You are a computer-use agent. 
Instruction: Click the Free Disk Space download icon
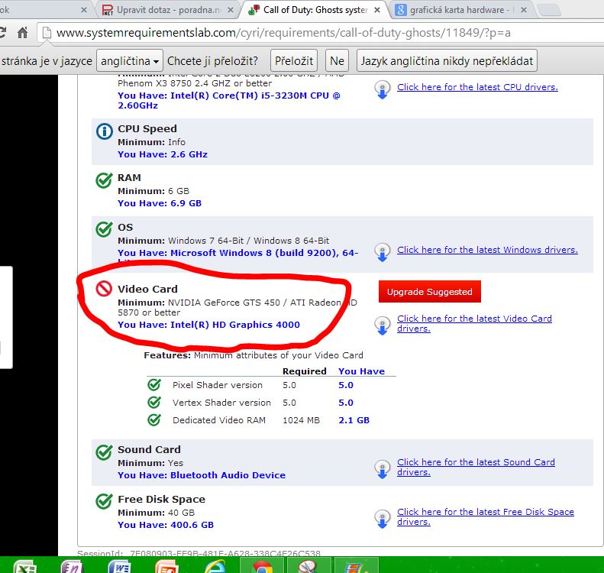382,519
